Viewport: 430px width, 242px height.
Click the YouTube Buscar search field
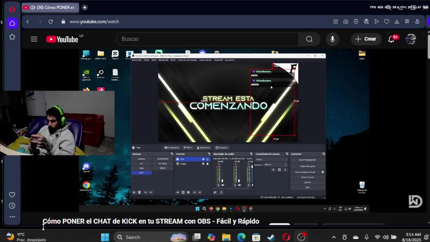pos(207,39)
